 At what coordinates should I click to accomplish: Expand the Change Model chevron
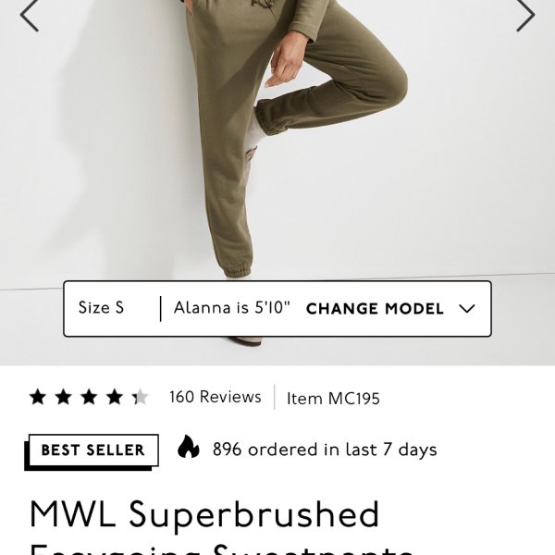tap(467, 309)
